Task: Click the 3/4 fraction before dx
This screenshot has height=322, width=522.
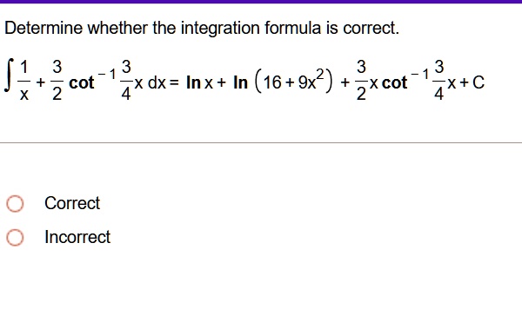Action: [x=126, y=81]
